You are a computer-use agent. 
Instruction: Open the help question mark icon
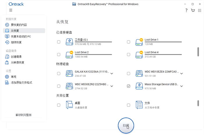186,10
